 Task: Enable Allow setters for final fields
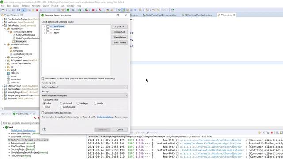coord(43,79)
